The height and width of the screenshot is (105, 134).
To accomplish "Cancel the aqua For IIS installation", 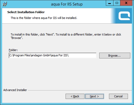I will pyautogui.click(x=118, y=96).
